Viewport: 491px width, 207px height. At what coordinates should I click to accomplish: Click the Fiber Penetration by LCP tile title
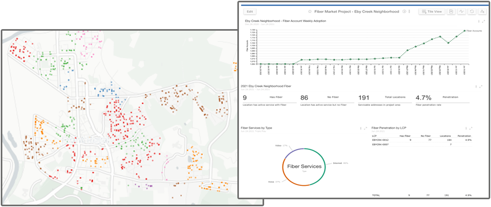(x=389, y=127)
